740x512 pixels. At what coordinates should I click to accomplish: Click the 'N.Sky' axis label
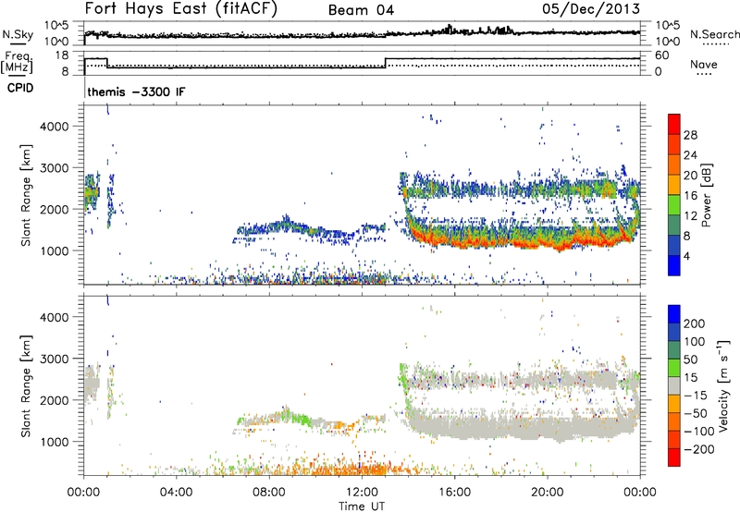pos(18,35)
